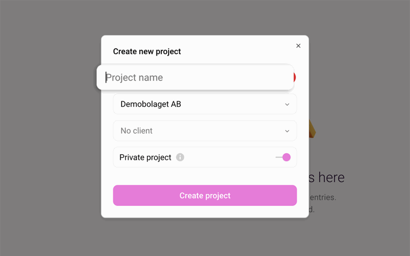Click the toggle track line left of knob
Viewport: 410px width, 256px height.
click(x=278, y=157)
